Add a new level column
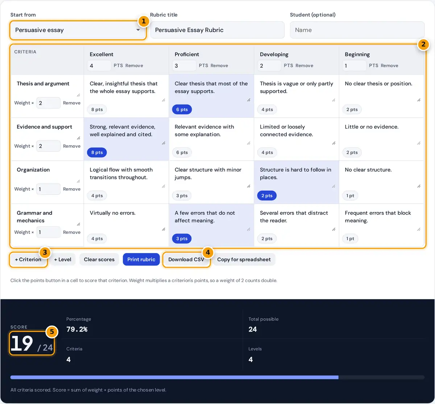Screen dimensions: 435x404 pos(63,259)
